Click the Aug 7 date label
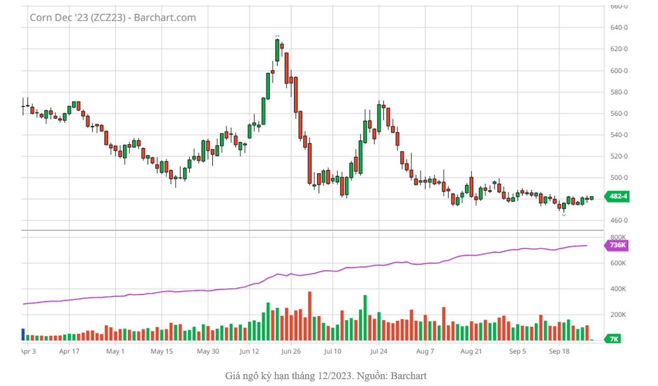658x386 pixels. (425, 352)
